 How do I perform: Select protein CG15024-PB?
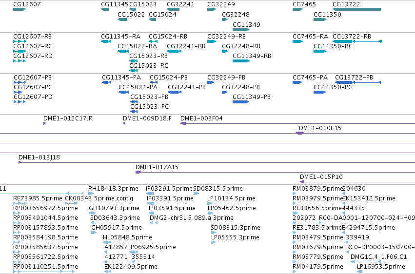coord(169,77)
